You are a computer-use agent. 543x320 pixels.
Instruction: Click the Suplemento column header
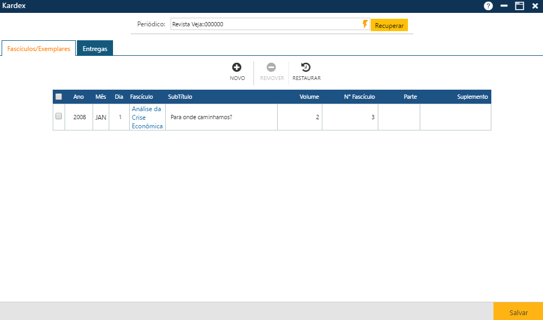coord(472,97)
